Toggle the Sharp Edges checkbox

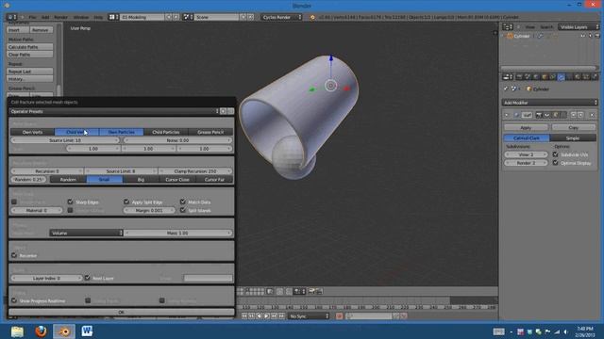(x=70, y=202)
